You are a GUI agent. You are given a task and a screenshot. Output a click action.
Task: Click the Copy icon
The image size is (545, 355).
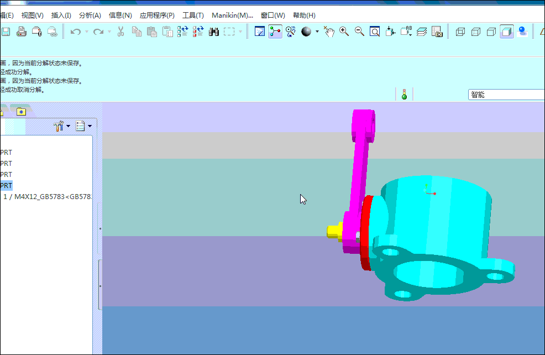click(x=137, y=32)
